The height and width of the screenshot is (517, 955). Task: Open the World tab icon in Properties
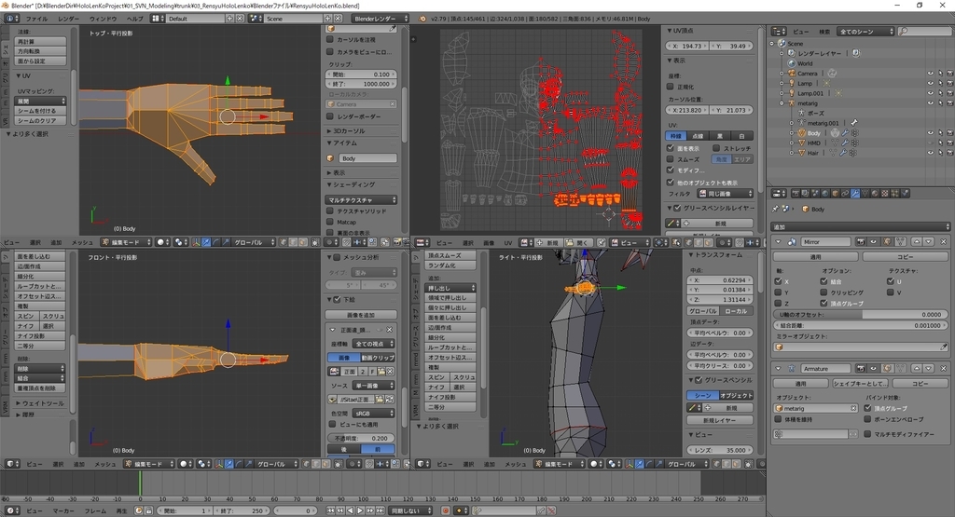tap(825, 194)
